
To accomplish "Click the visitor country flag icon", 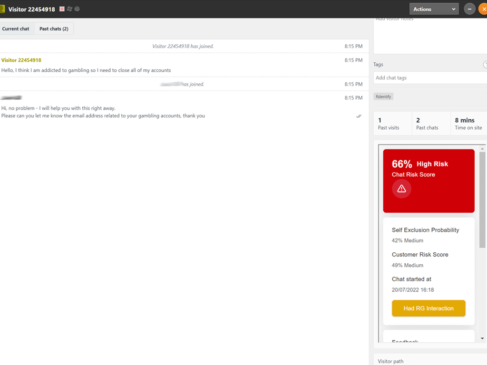I will coord(62,9).
